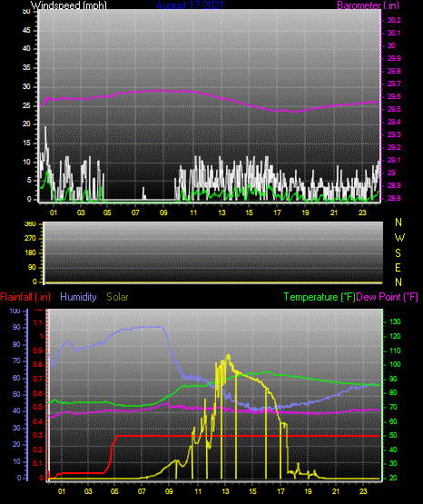
Task: Click the '45' windspeed axis value
Action: pyautogui.click(x=26, y=30)
